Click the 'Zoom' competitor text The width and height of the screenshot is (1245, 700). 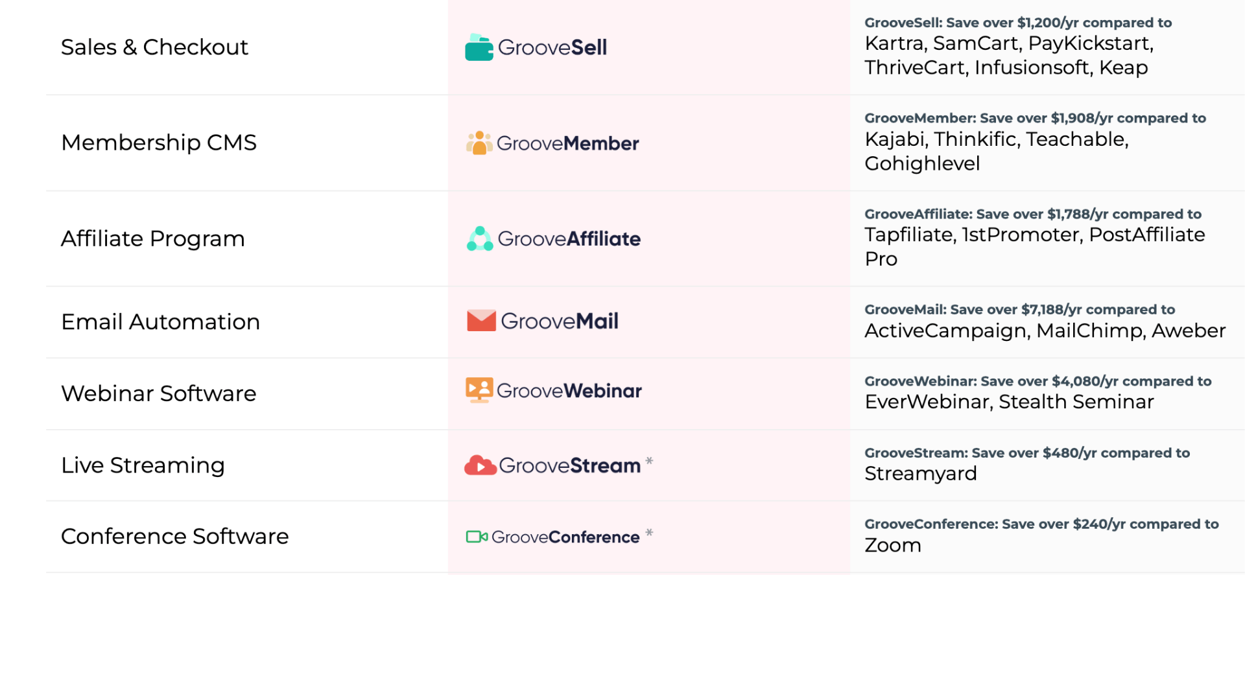(893, 546)
